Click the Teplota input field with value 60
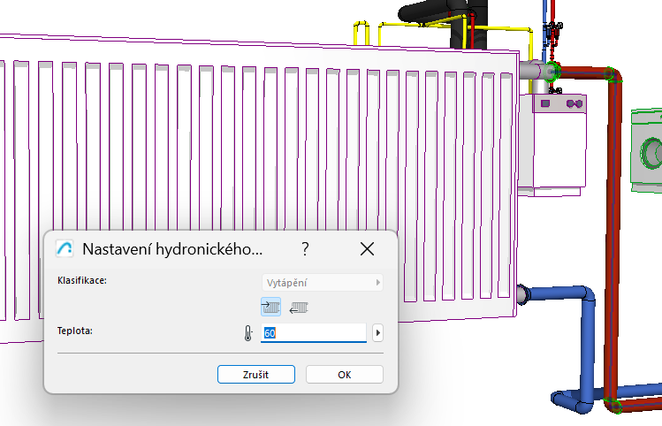The width and height of the screenshot is (662, 426). [x=314, y=332]
